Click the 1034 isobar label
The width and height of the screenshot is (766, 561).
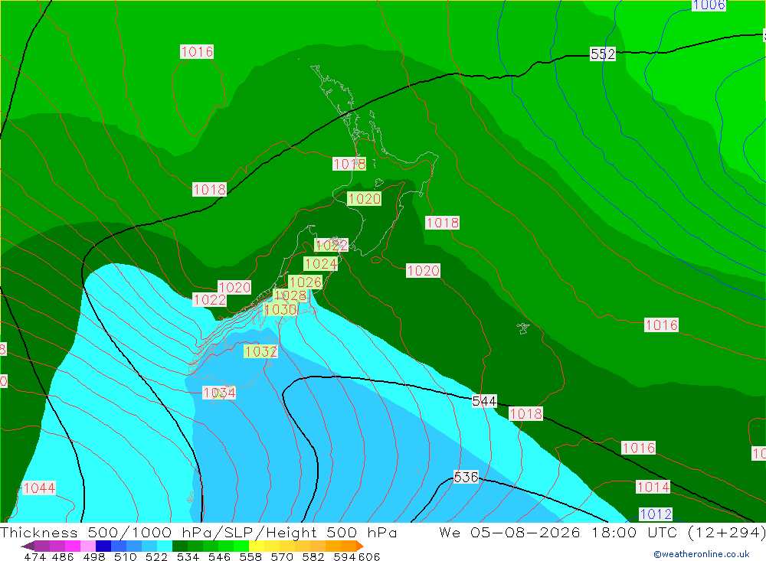[x=219, y=393]
